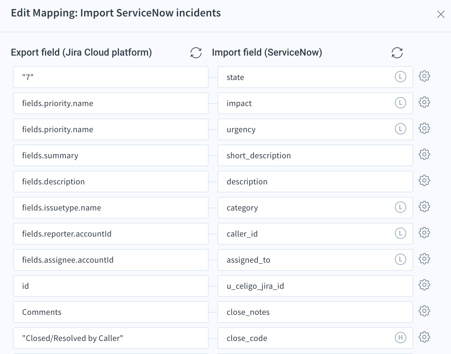Click the lookup L badge on caller_id
The height and width of the screenshot is (354, 451).
pos(401,233)
